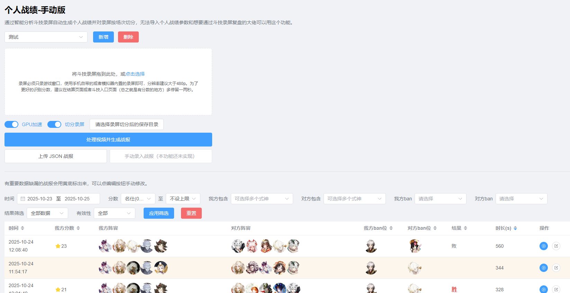Click 处理视频并生成战报 button

tap(108, 140)
